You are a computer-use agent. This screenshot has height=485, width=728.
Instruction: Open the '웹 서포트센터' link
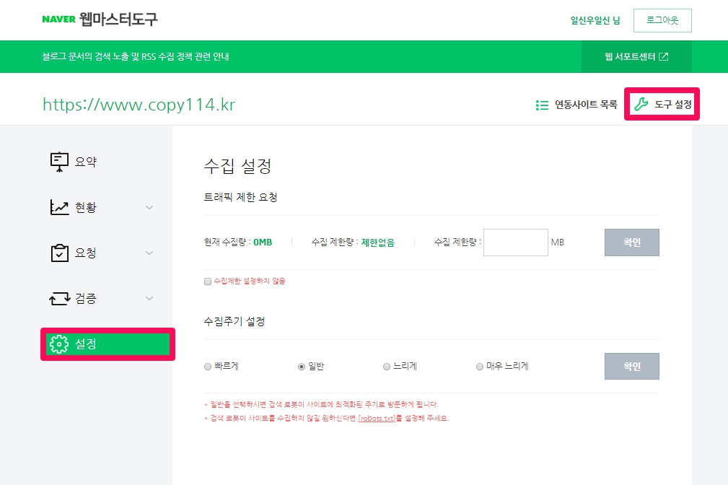(636, 57)
